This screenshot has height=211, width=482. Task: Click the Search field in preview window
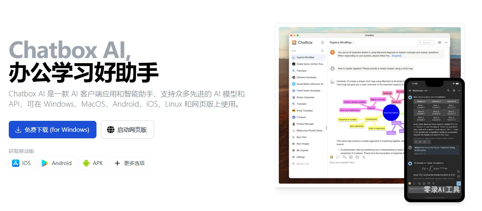[426, 43]
